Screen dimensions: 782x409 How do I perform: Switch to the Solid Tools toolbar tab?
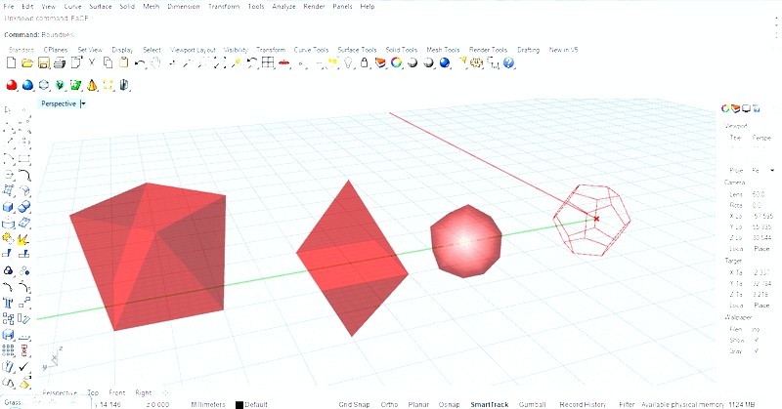(x=401, y=50)
